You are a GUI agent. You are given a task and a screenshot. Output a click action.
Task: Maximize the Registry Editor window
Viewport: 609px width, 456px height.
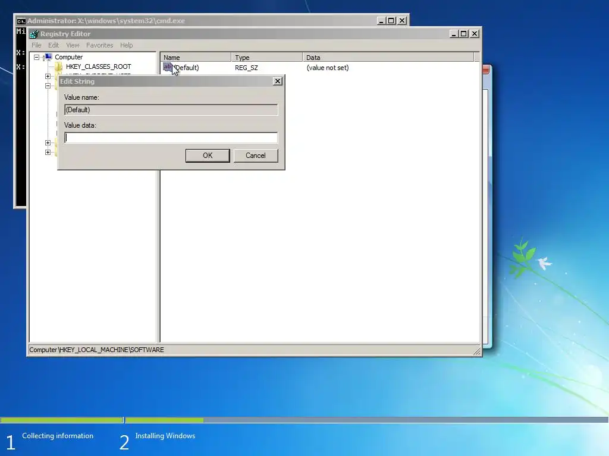[463, 34]
